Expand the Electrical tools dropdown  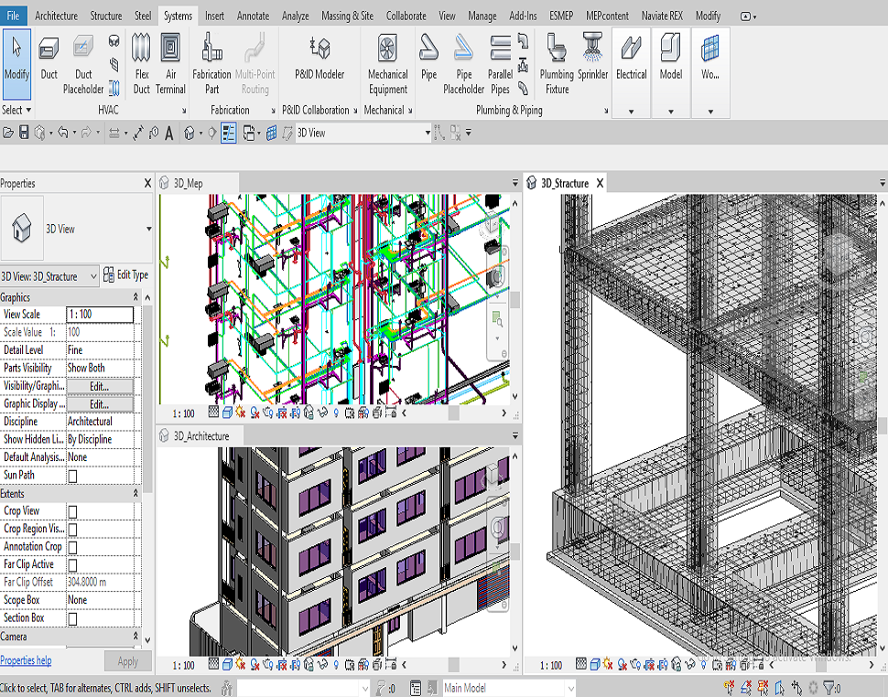point(632,112)
